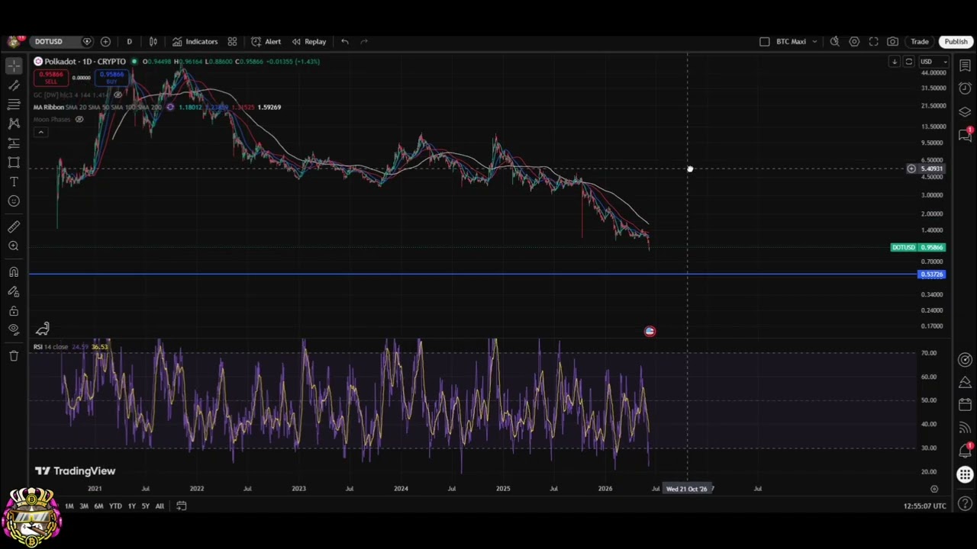Screen dimensions: 977x549
Task: Open the chats panel with notification
Action: (965, 135)
